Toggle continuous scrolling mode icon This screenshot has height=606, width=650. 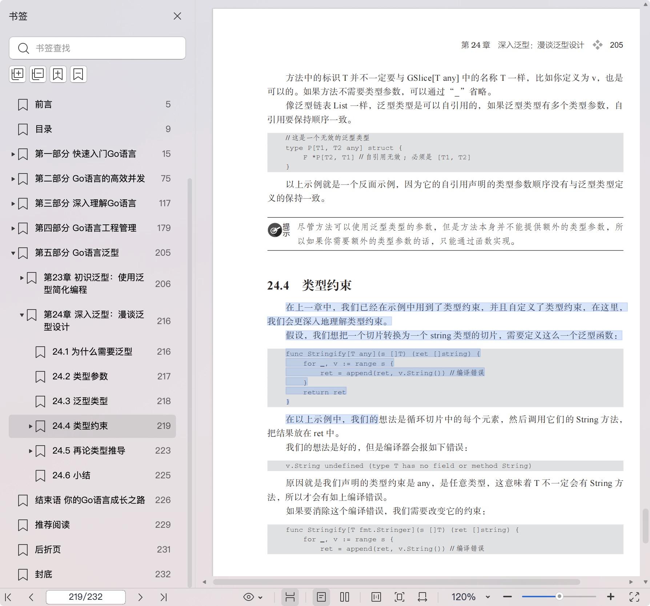[x=290, y=597]
